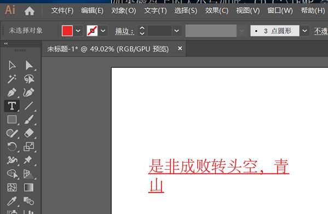Select the Rectangle tool

coord(12,119)
